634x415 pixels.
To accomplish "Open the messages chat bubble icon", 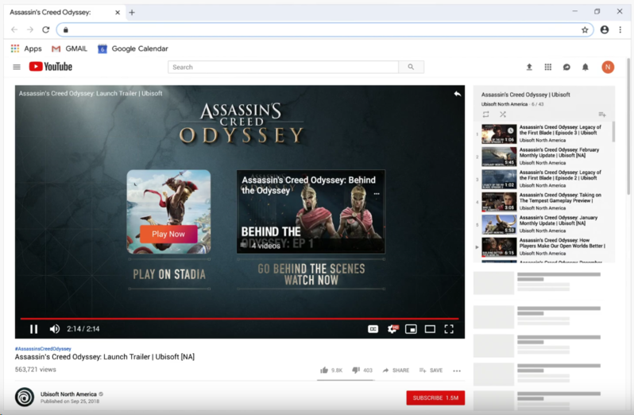I will coord(566,67).
